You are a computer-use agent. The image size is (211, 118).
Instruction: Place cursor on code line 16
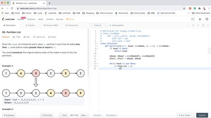155,69
